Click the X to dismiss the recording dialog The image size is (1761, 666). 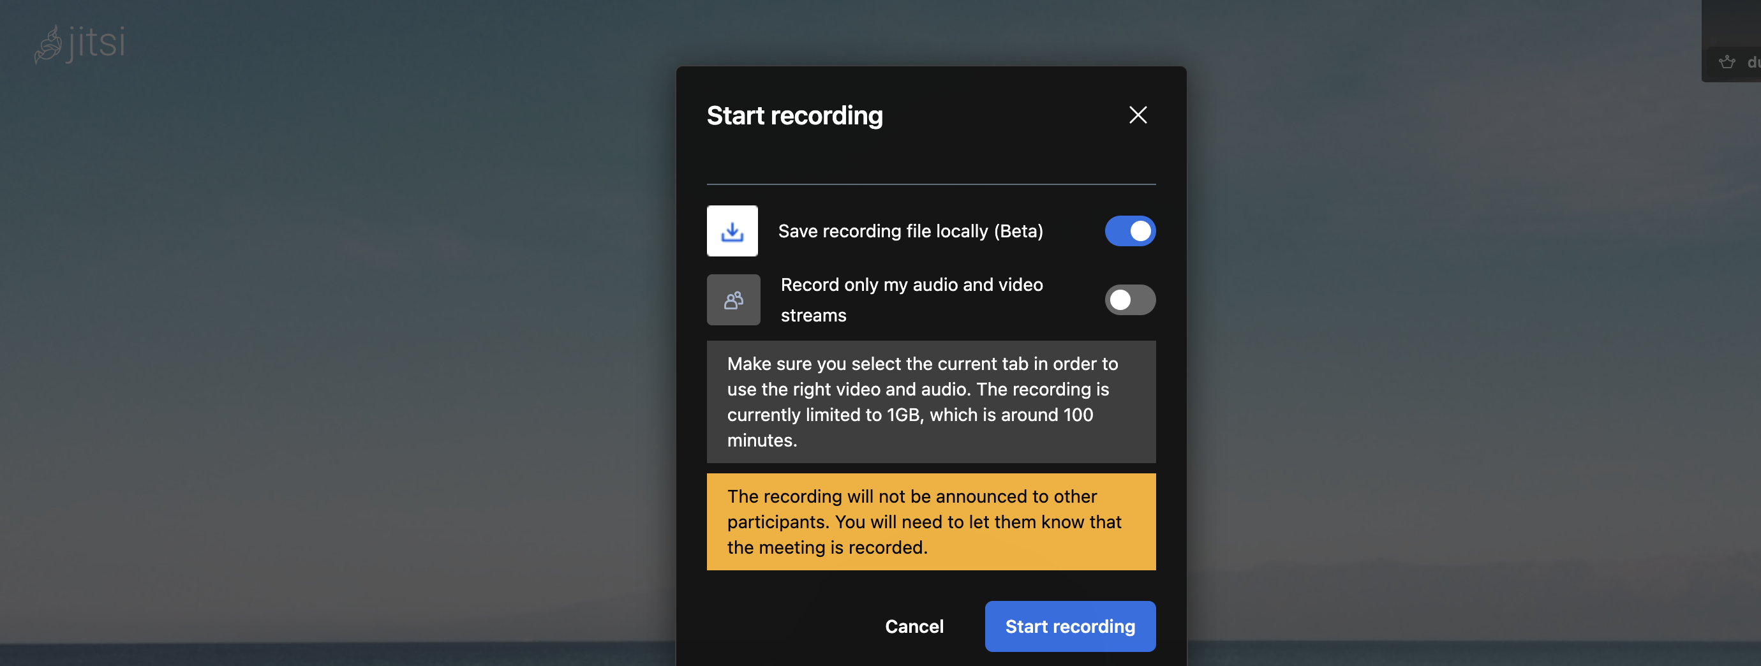1137,115
